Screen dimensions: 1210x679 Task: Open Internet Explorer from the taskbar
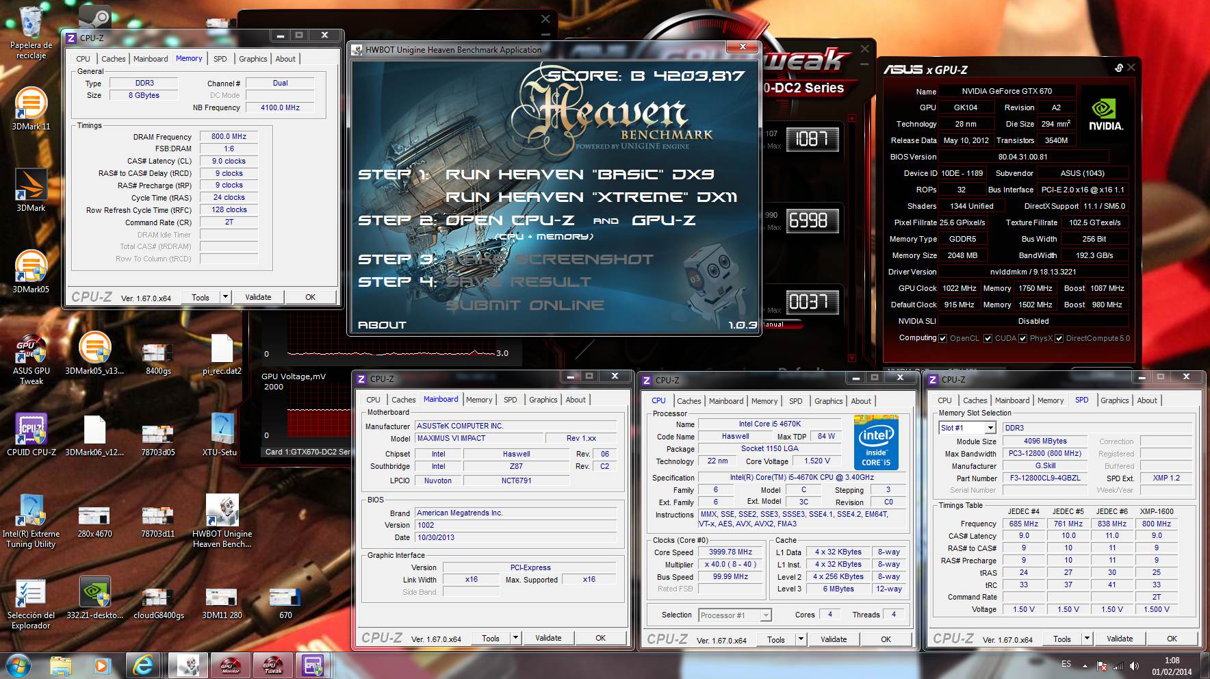144,665
